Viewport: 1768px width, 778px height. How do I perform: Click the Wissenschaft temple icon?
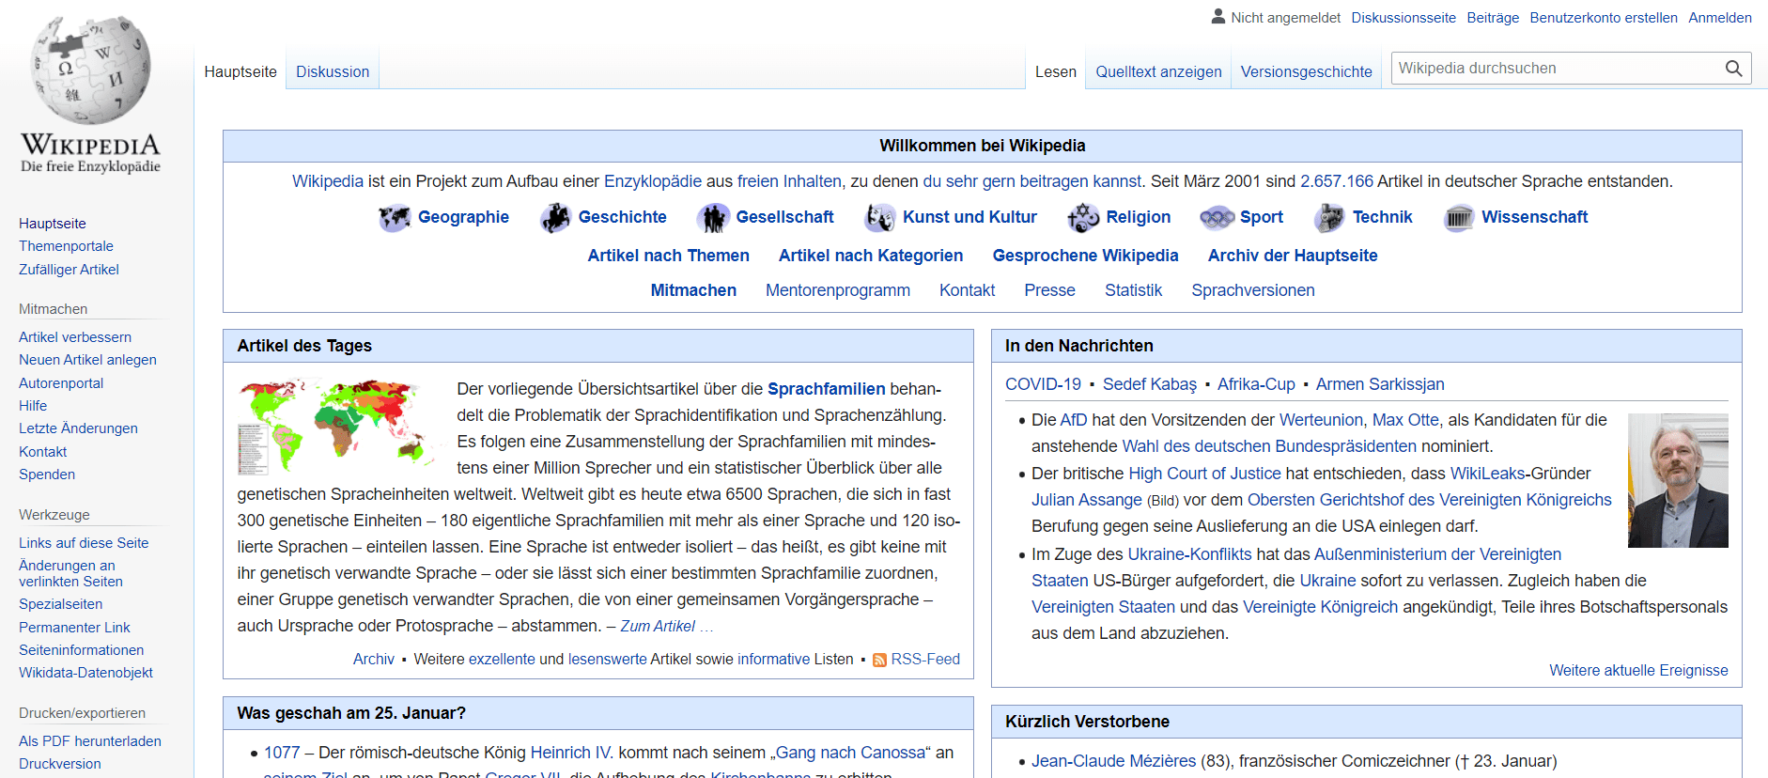[x=1459, y=218]
